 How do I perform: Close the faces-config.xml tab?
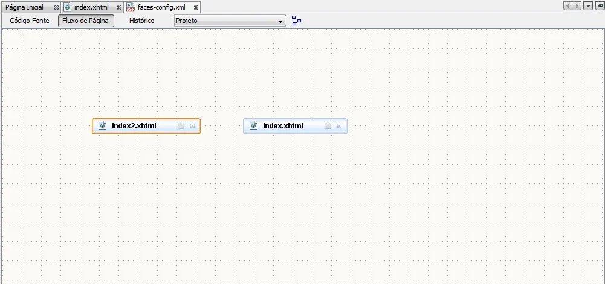(x=196, y=8)
